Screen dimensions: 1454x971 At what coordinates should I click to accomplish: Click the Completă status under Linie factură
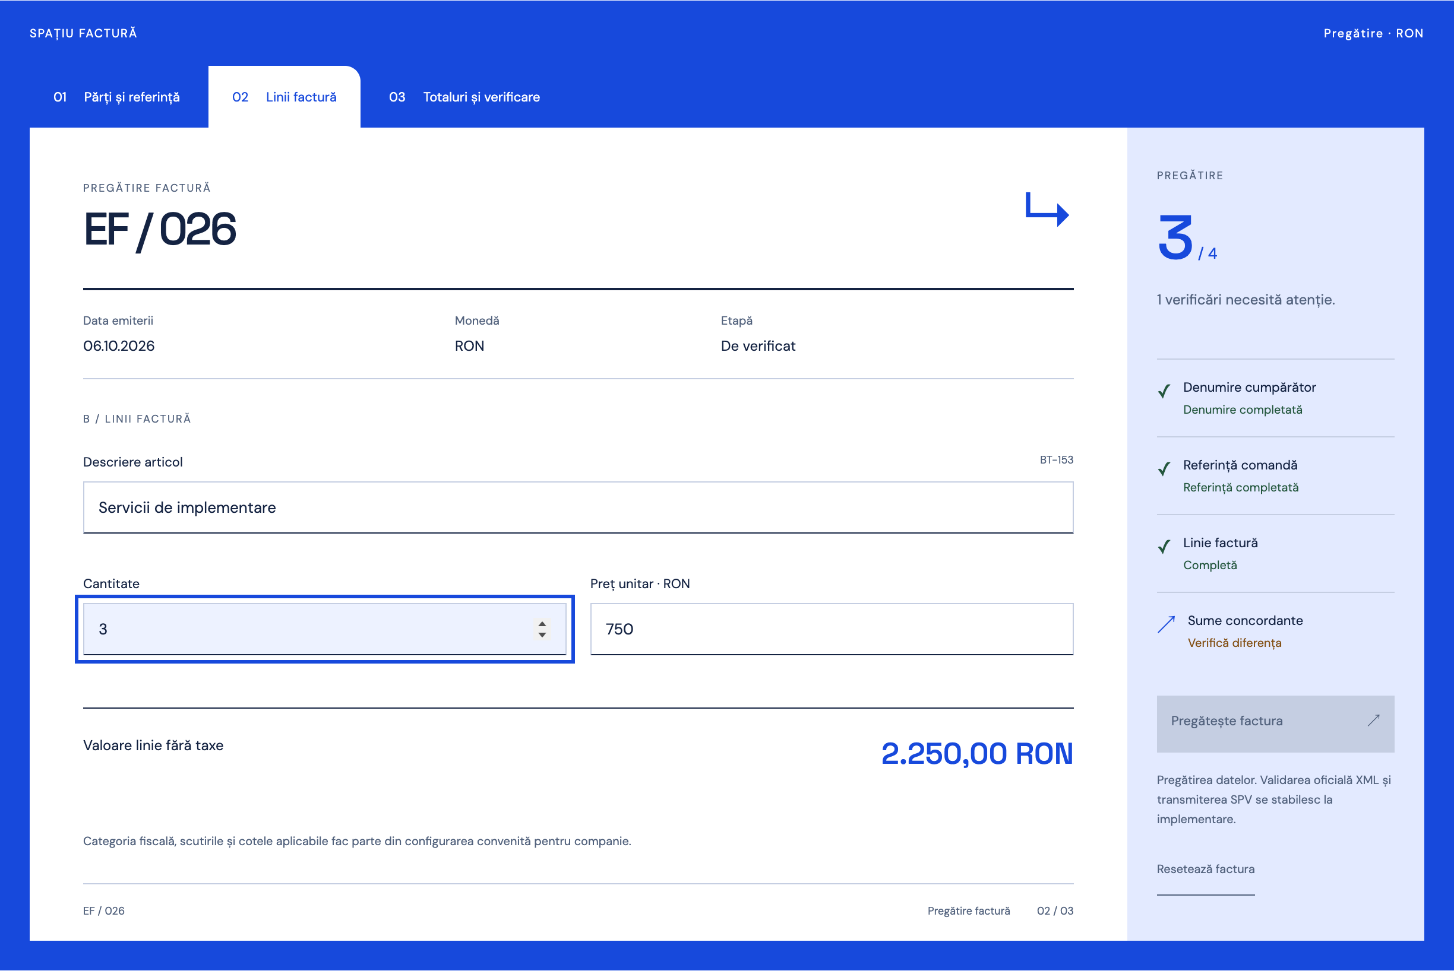[1210, 566]
